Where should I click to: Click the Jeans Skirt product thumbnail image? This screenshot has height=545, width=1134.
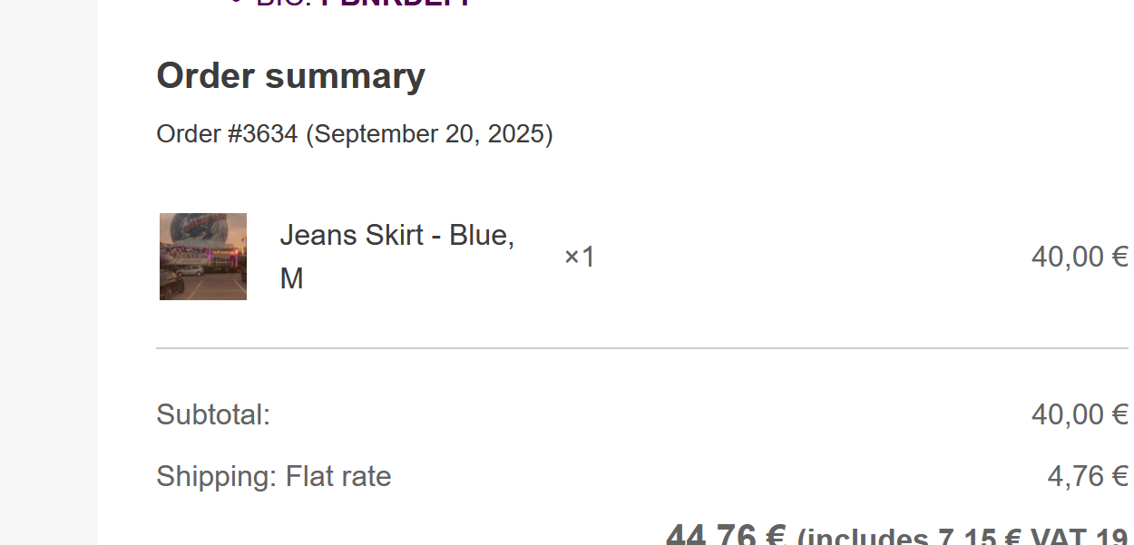click(203, 257)
